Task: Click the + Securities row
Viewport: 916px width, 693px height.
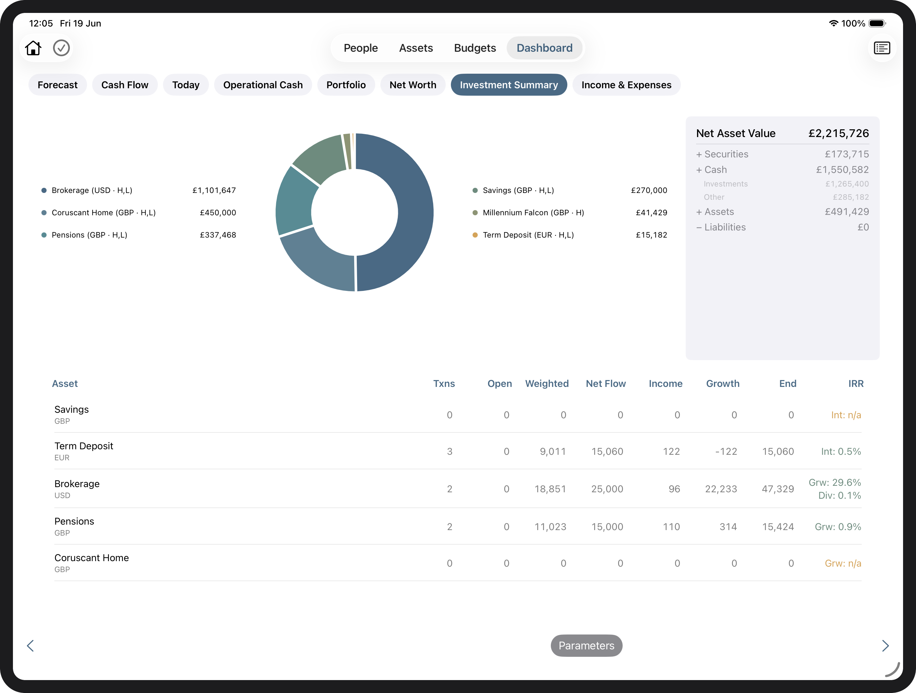Action: coord(782,154)
